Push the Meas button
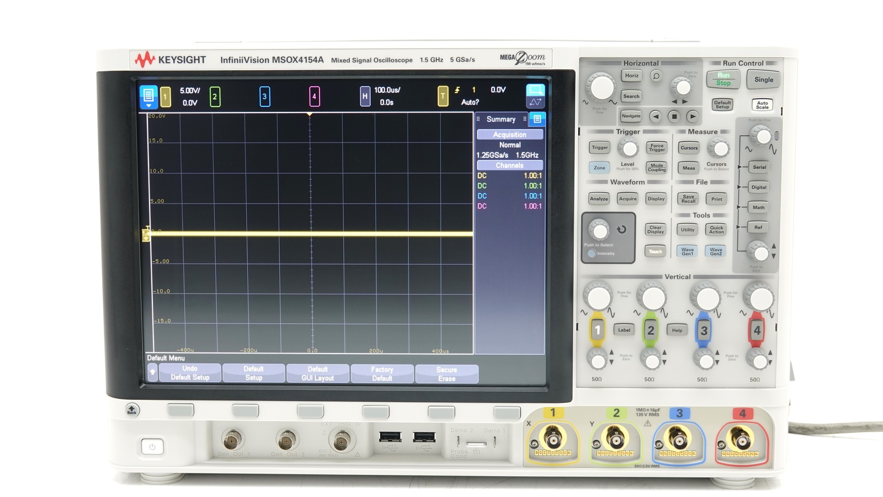883x497 pixels. click(x=689, y=168)
